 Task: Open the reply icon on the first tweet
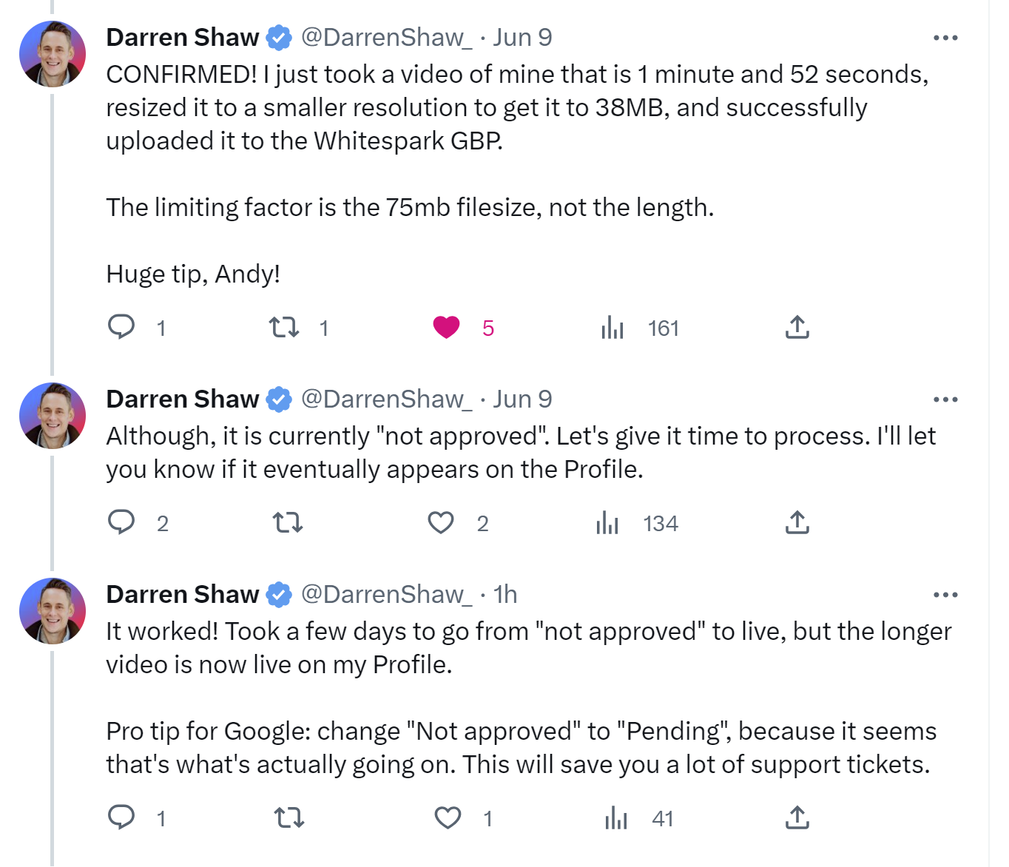124,326
